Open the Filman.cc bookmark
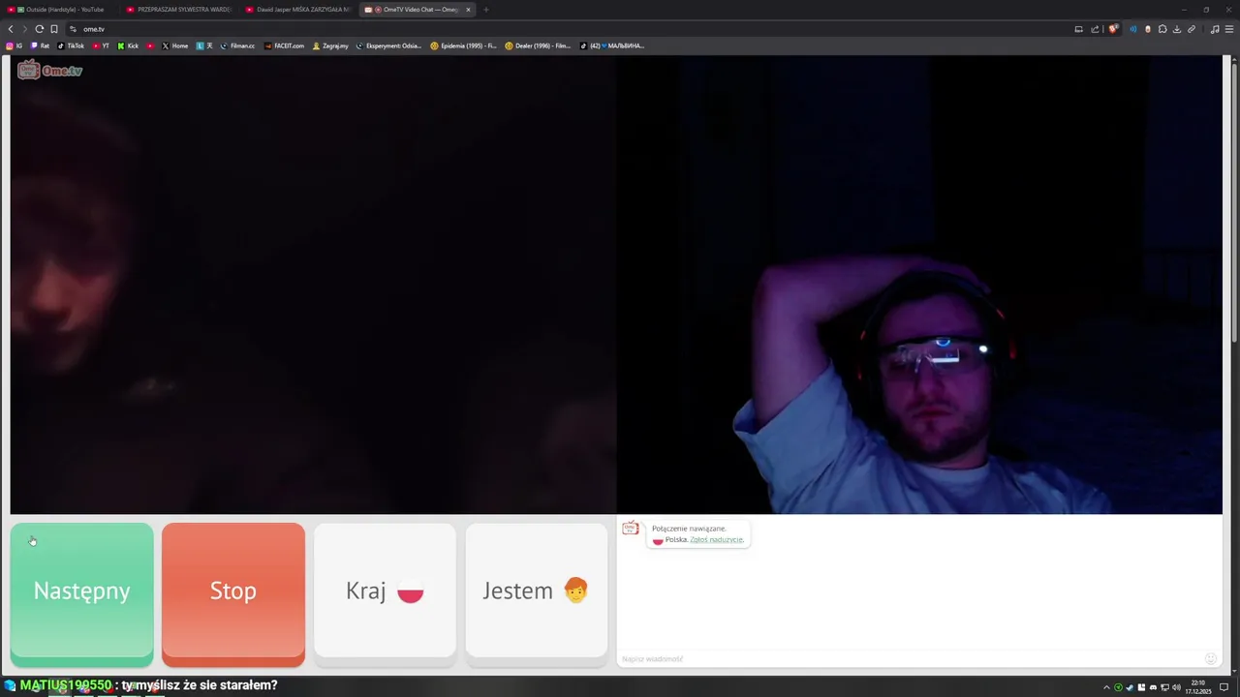1240x697 pixels. pos(237,45)
